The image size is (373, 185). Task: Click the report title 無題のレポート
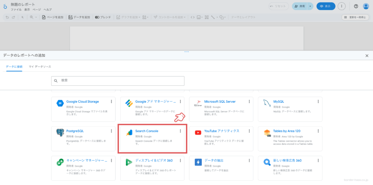pyautogui.click(x=23, y=4)
